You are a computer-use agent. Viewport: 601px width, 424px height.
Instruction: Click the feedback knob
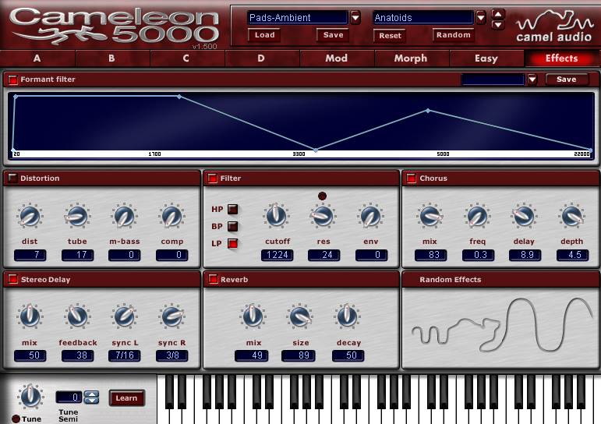(77, 316)
